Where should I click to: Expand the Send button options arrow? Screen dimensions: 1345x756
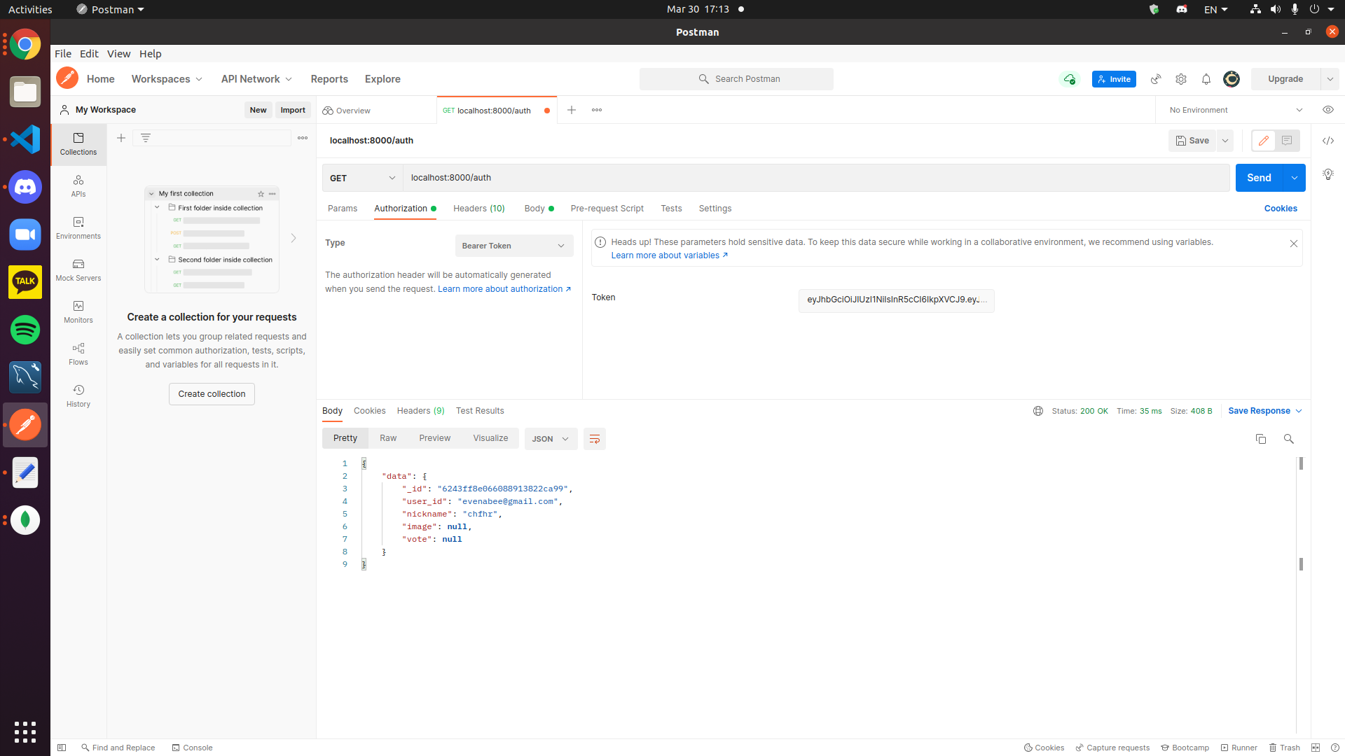[x=1295, y=178]
